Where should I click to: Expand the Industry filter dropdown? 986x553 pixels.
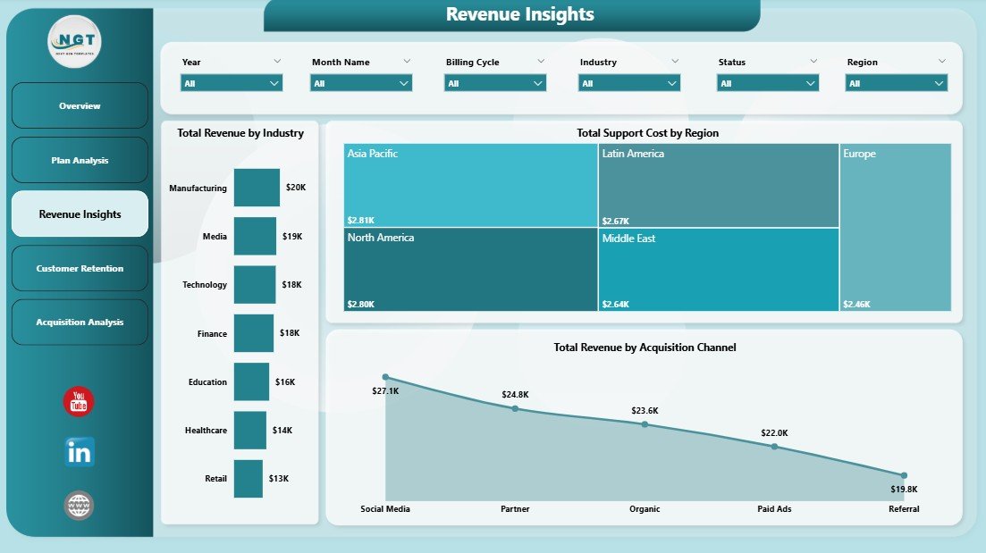pyautogui.click(x=628, y=82)
